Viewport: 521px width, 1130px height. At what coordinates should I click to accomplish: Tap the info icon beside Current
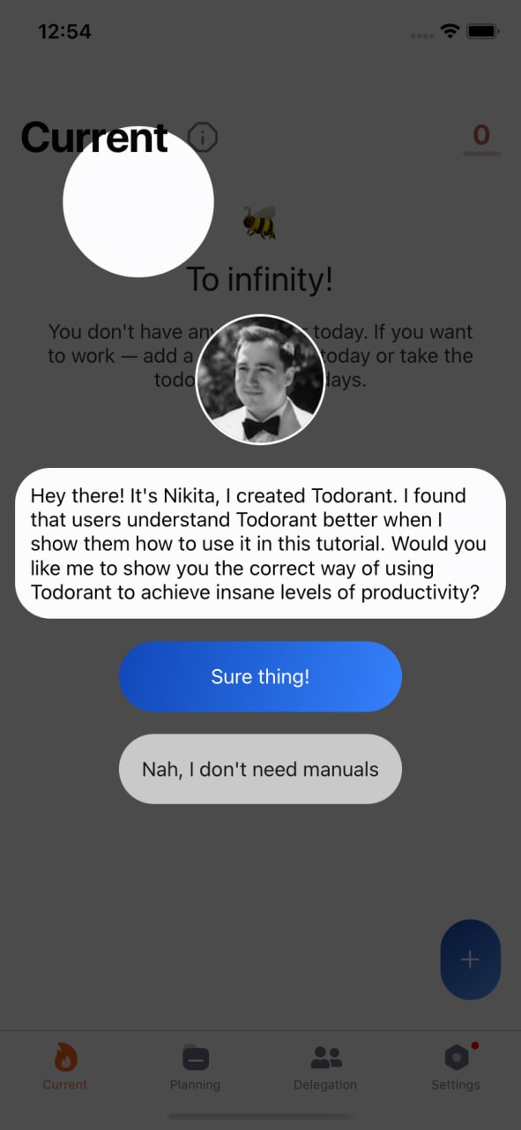(x=203, y=138)
